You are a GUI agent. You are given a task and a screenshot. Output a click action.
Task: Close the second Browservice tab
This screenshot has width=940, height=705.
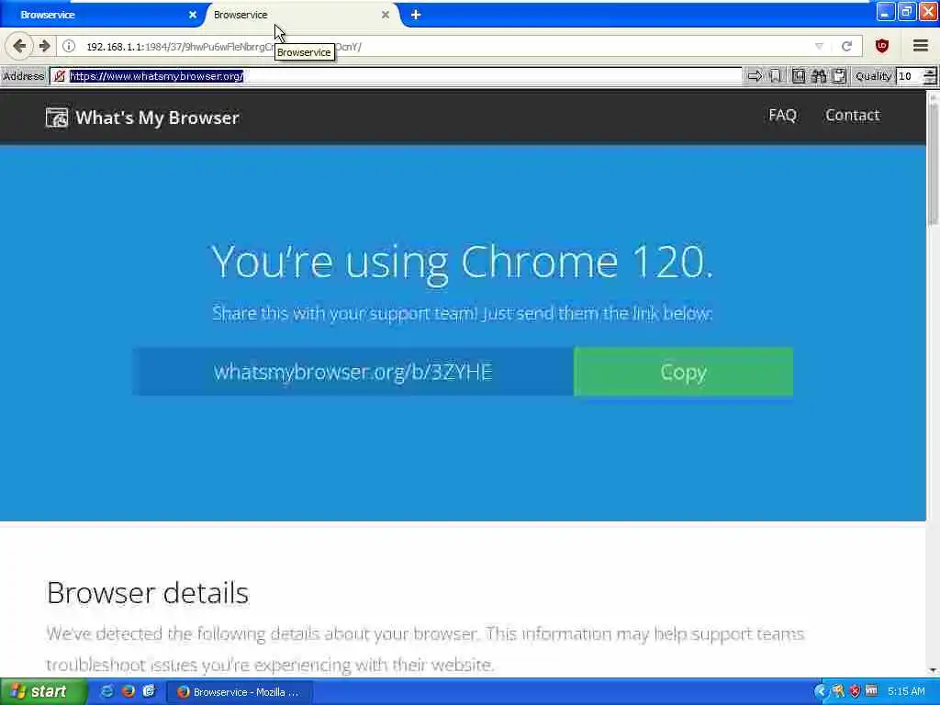[386, 15]
